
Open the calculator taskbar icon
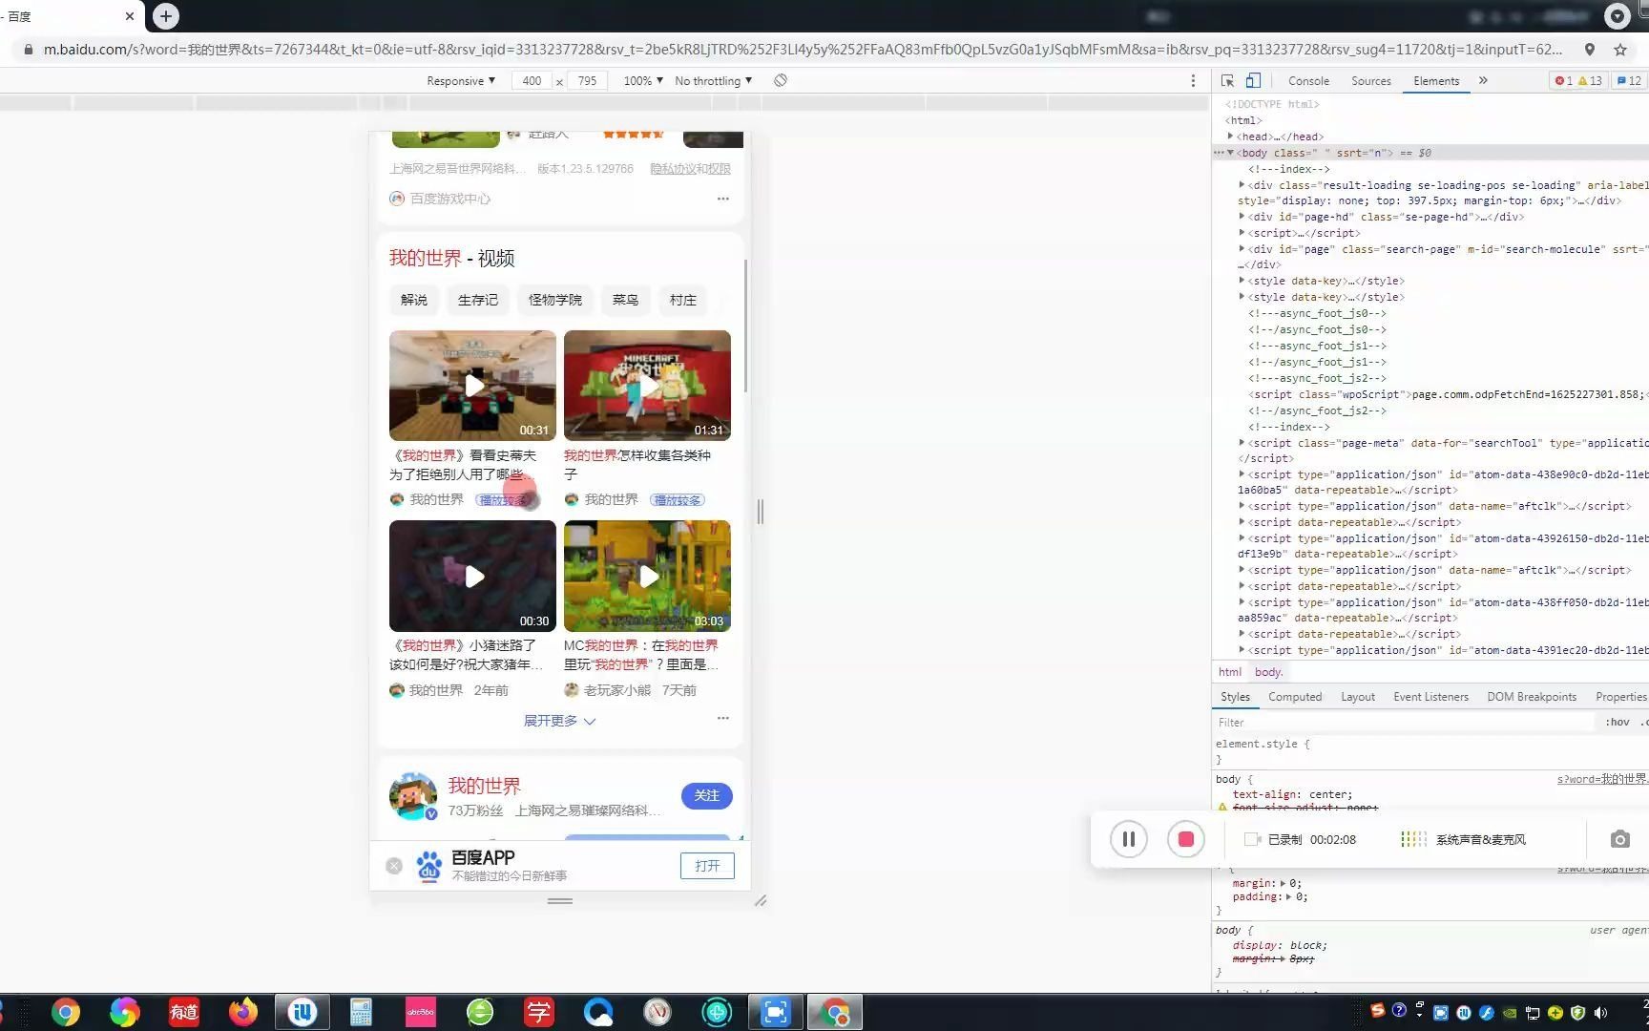[361, 1013]
